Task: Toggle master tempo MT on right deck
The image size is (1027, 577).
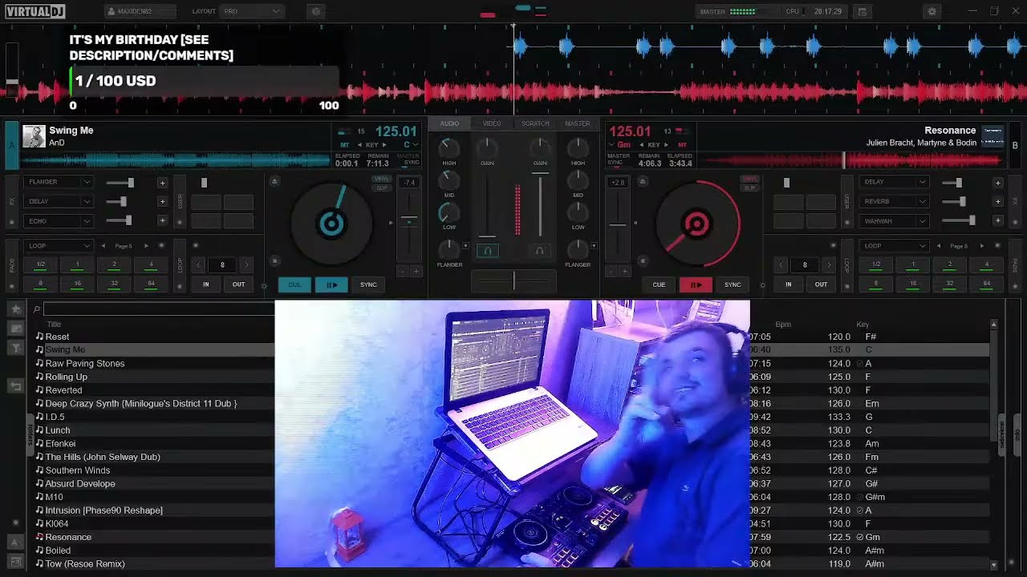Action: tap(682, 145)
